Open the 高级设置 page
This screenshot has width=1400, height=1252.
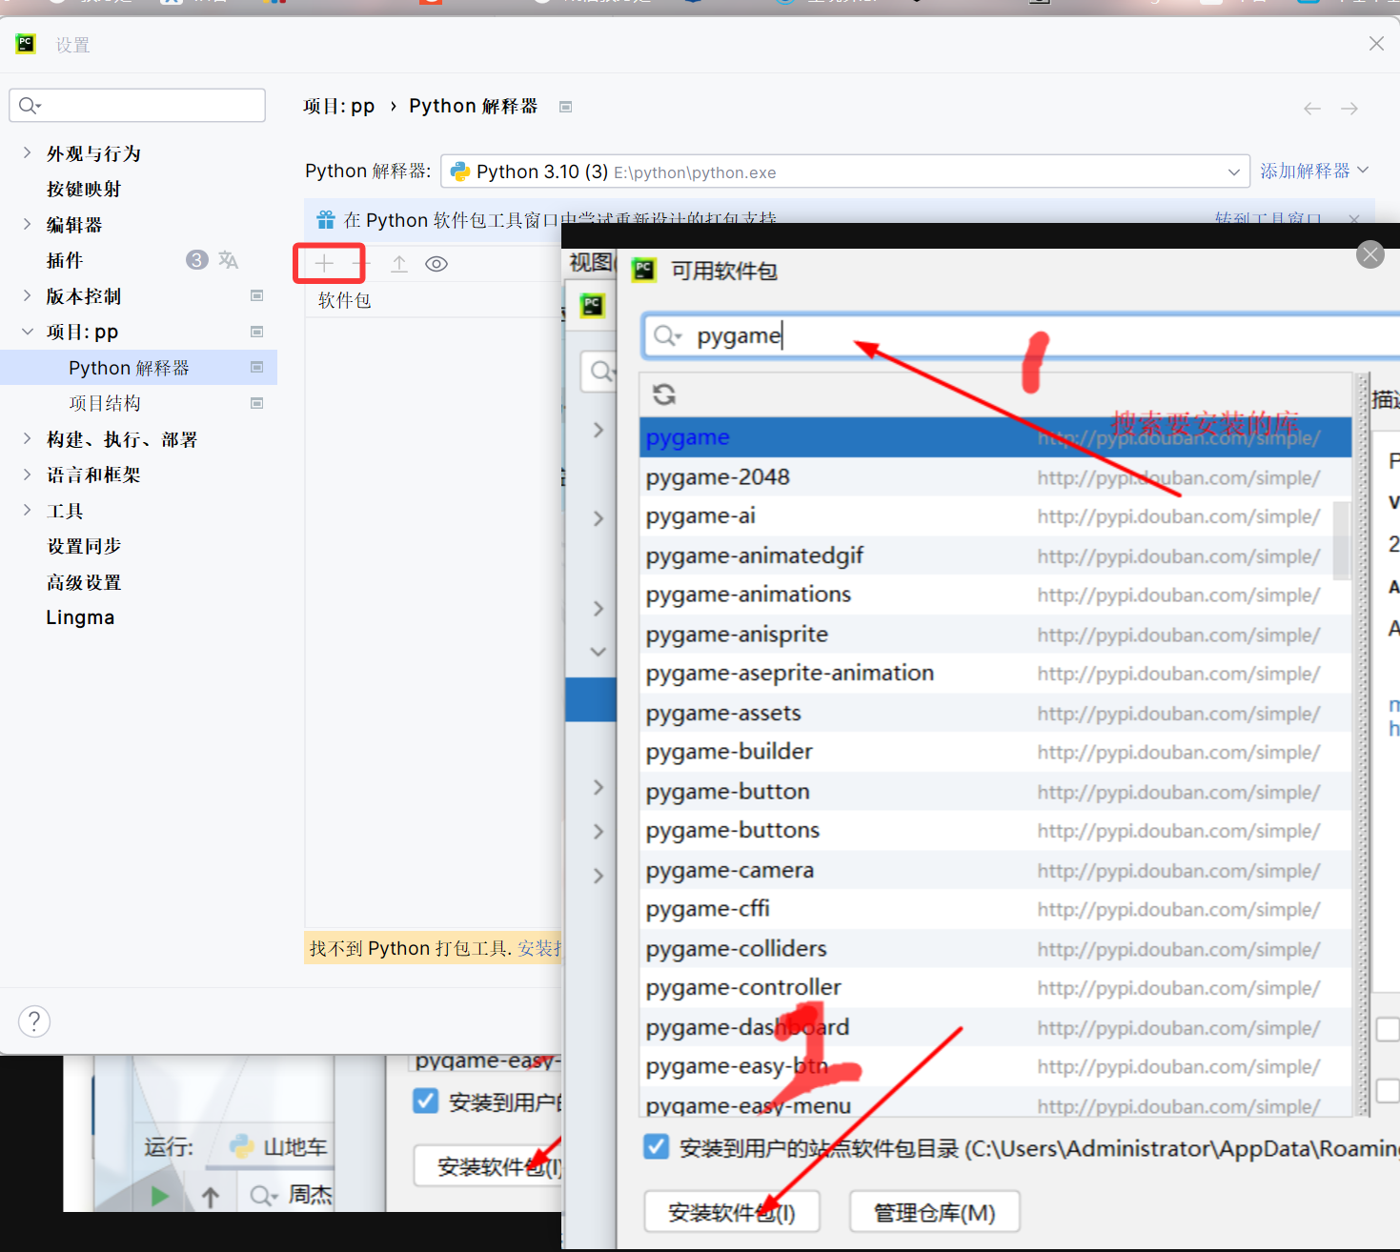tap(84, 582)
